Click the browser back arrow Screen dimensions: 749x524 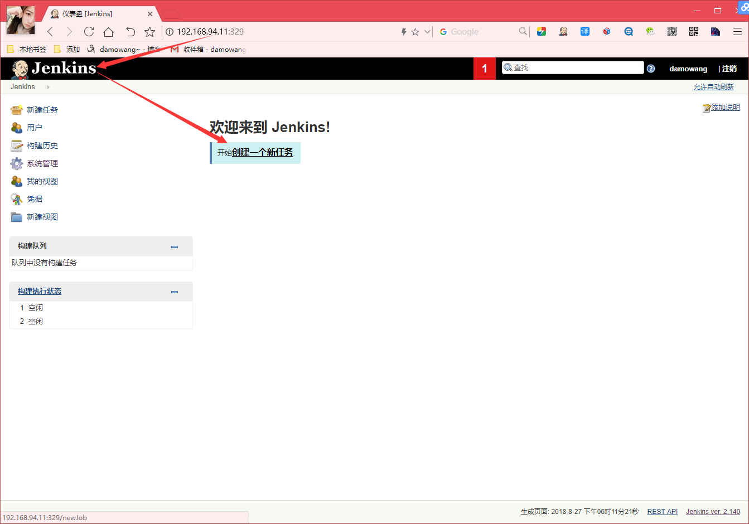pyautogui.click(x=50, y=32)
